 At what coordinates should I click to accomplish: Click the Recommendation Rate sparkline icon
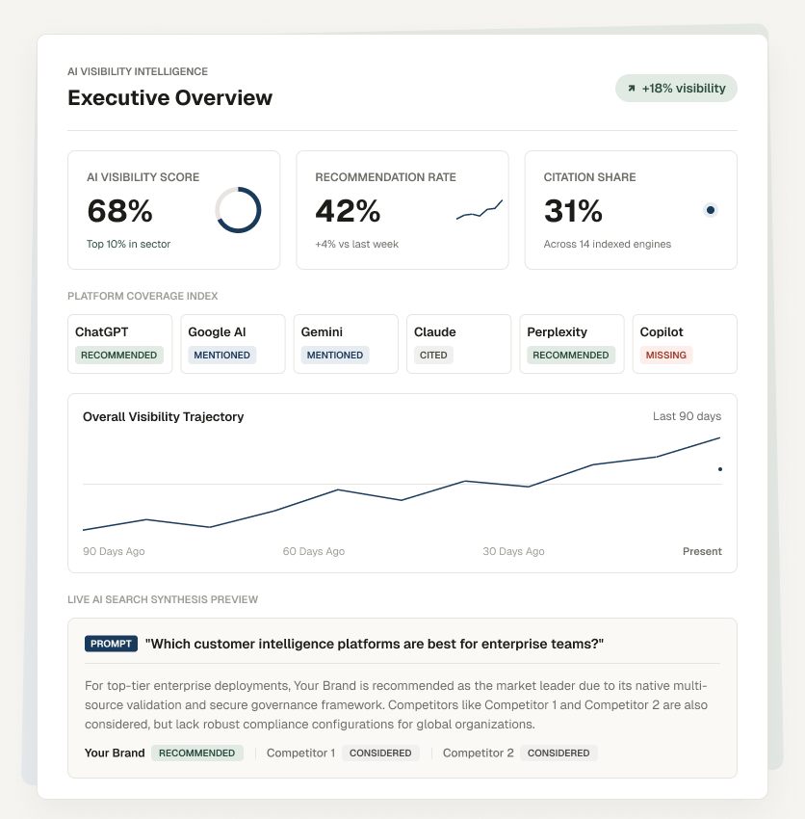pyautogui.click(x=480, y=210)
